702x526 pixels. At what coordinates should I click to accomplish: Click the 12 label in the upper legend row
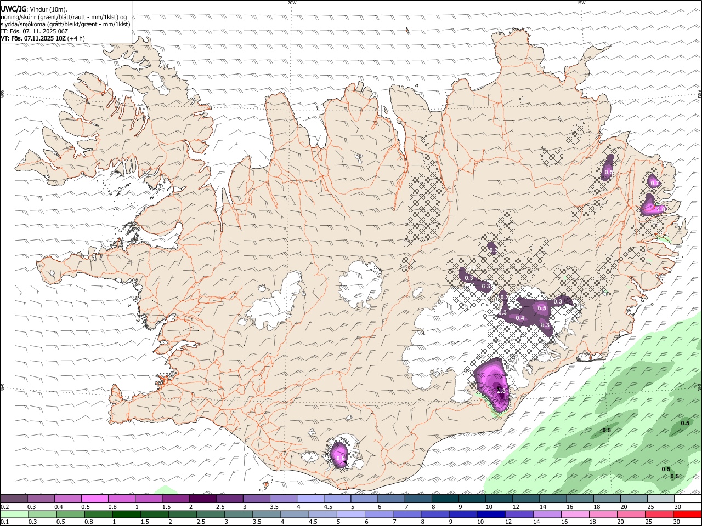tap(516, 507)
